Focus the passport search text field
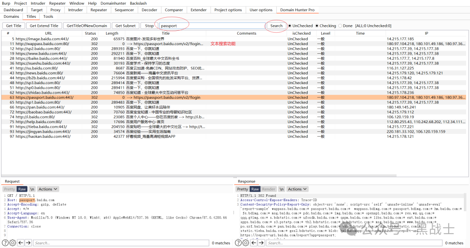470x248 pixels. click(212, 26)
